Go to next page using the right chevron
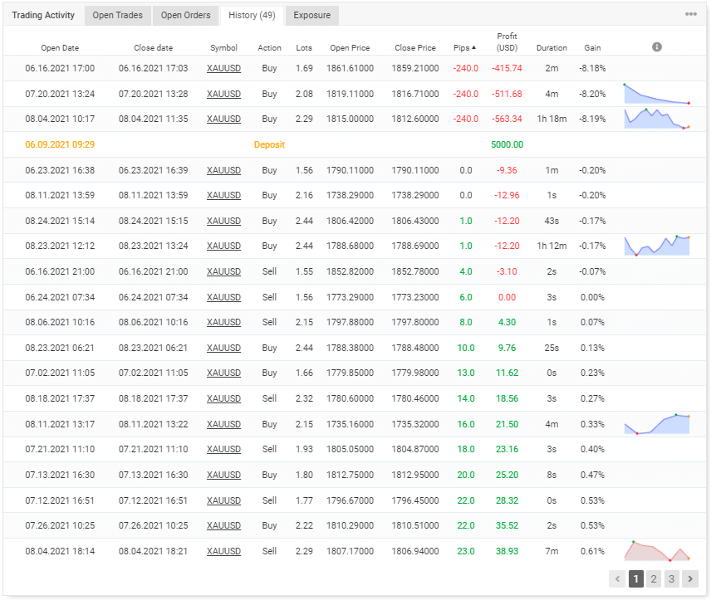The width and height of the screenshot is (711, 600). pyautogui.click(x=690, y=578)
